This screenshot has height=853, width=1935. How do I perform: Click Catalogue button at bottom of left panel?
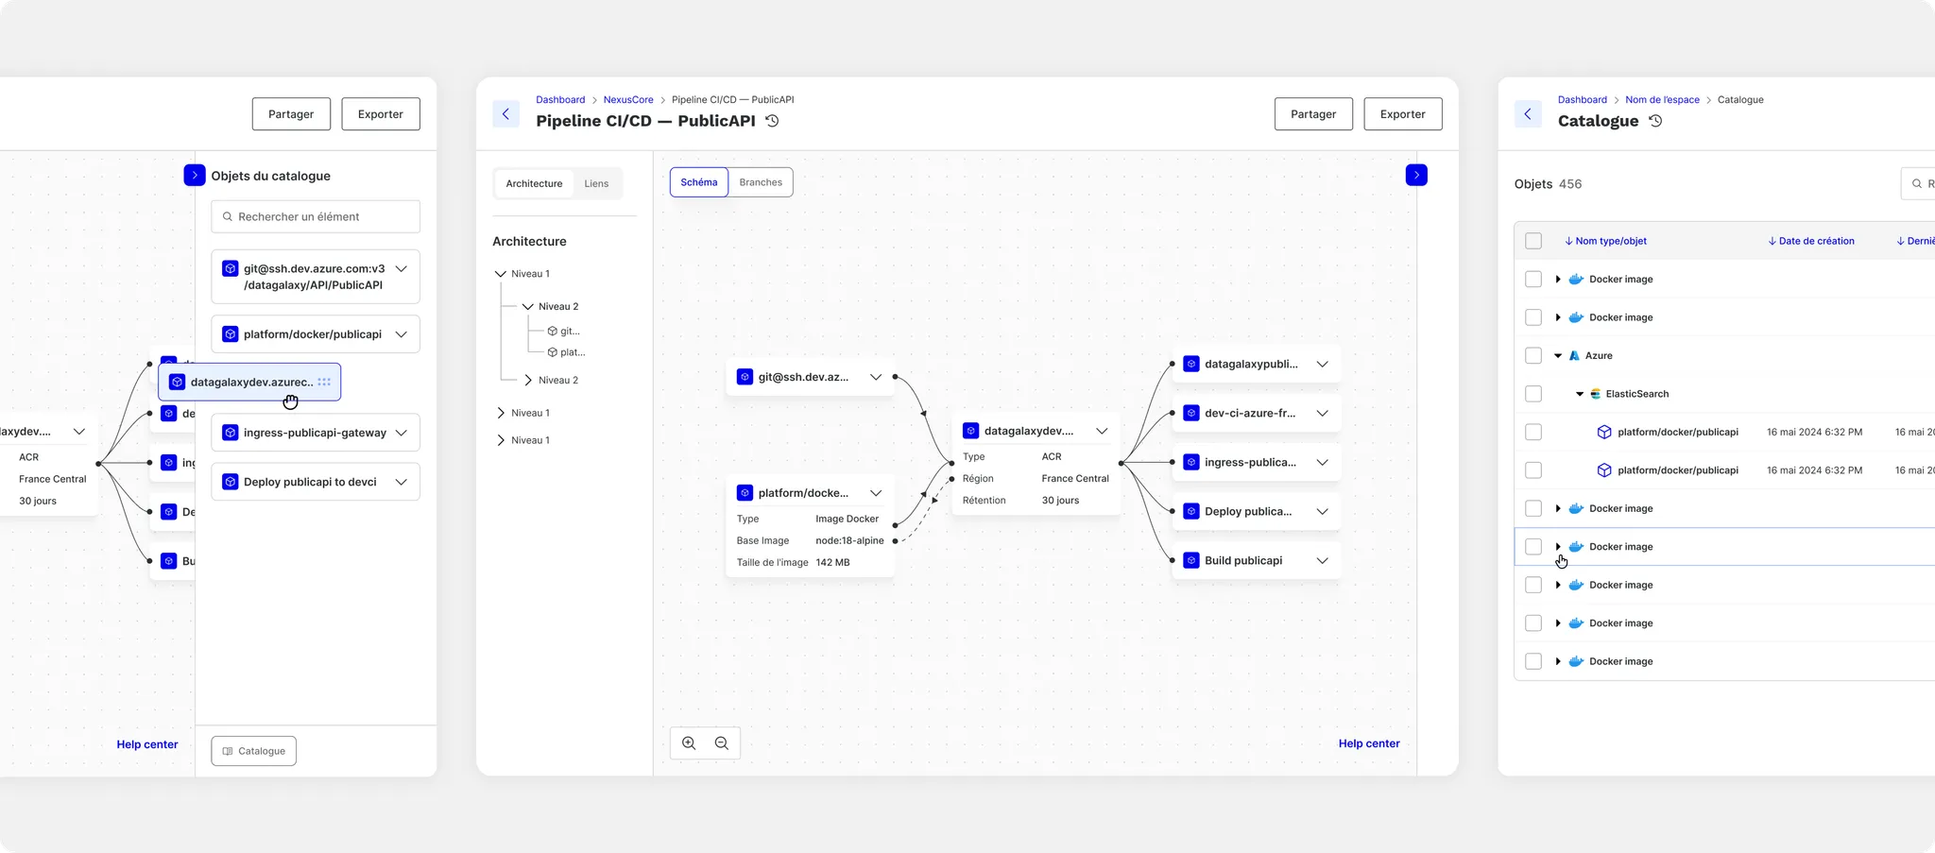[254, 751]
